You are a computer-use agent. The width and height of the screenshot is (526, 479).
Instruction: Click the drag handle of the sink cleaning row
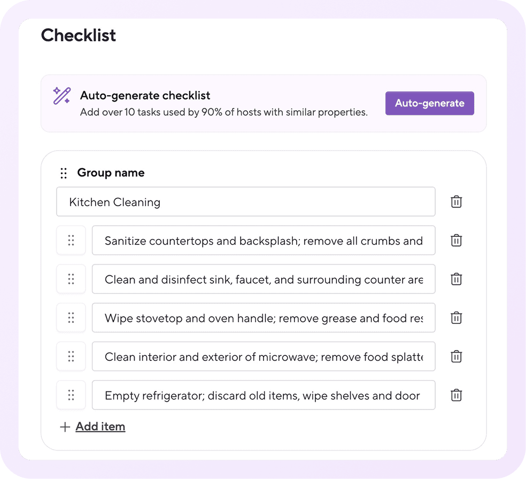(x=71, y=279)
